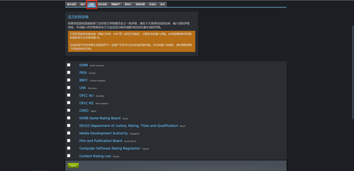Image resolution: width=354 pixels, height=171 pixels.
Task: Open the Media Development Authority name
Action: (x=104, y=133)
